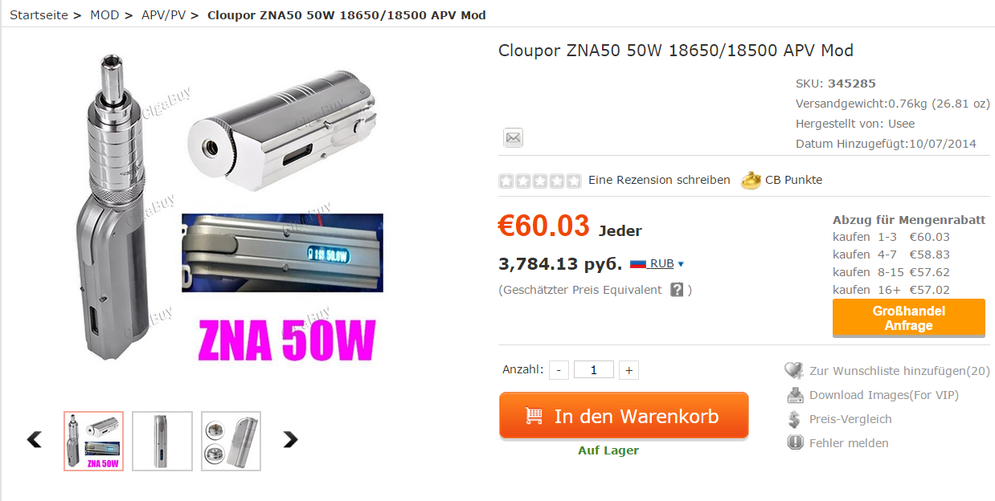This screenshot has height=501, width=995.
Task: Open MOD breadcrumb category
Action: coord(104,15)
